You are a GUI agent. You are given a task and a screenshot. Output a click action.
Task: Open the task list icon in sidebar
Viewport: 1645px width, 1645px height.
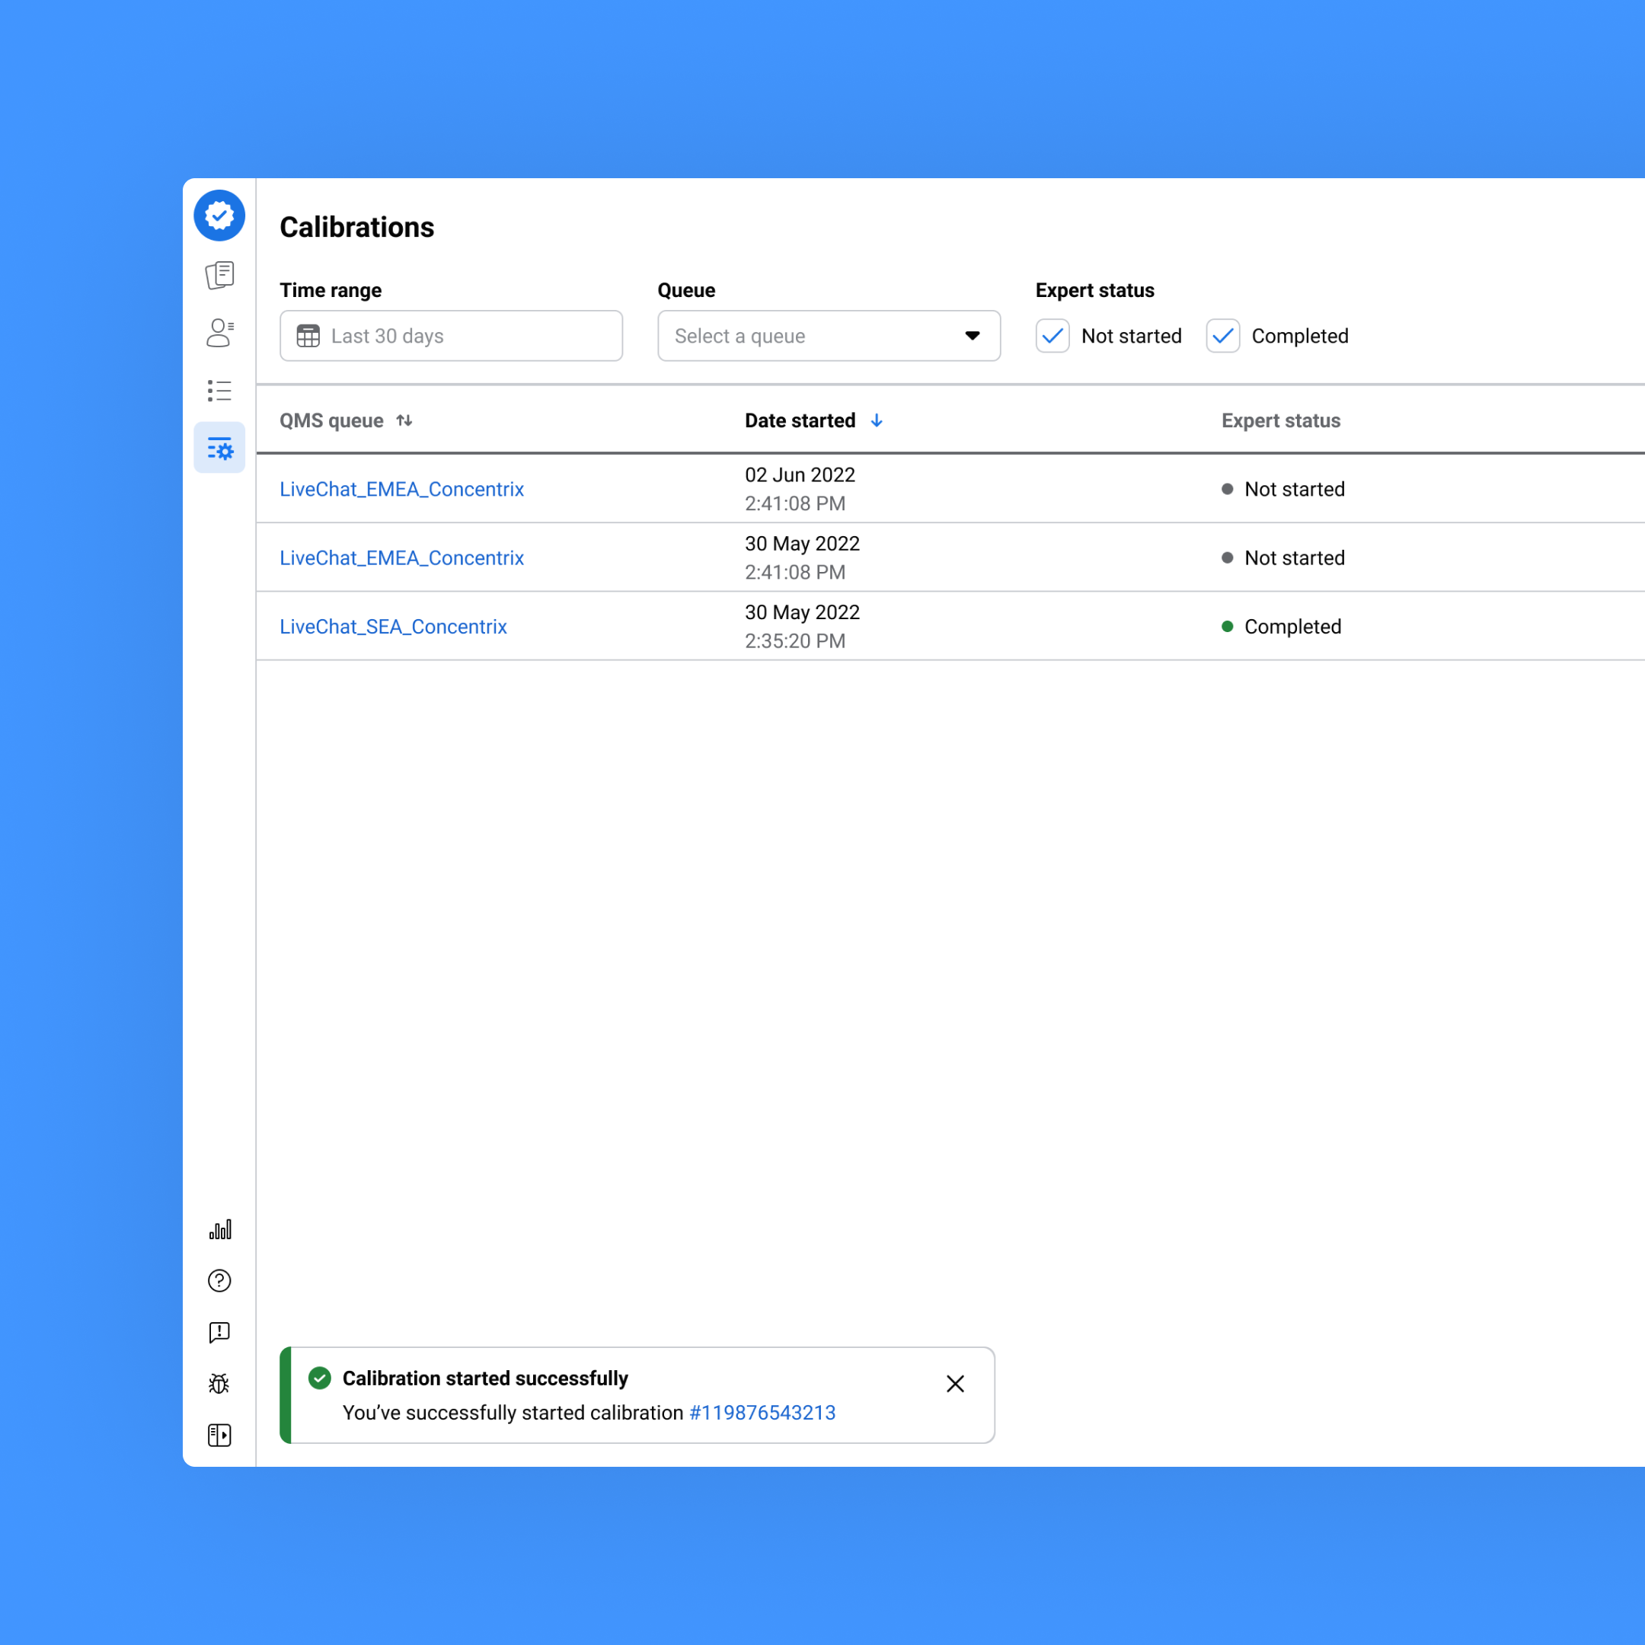click(x=219, y=390)
